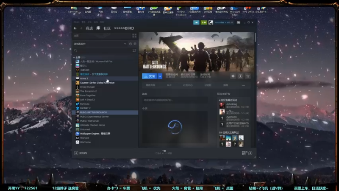Click the library search magnifier icon
Viewport: 339px width, 191px height.
pos(76,51)
